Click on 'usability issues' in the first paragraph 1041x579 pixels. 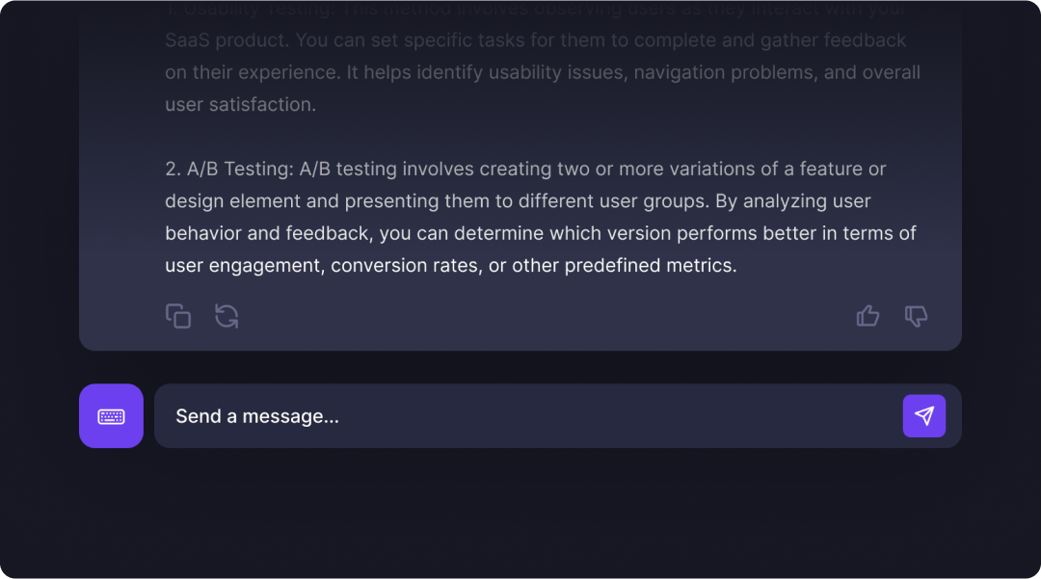tap(558, 72)
